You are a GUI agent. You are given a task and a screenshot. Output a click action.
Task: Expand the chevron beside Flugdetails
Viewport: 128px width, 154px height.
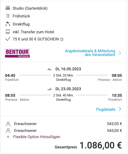(120, 109)
